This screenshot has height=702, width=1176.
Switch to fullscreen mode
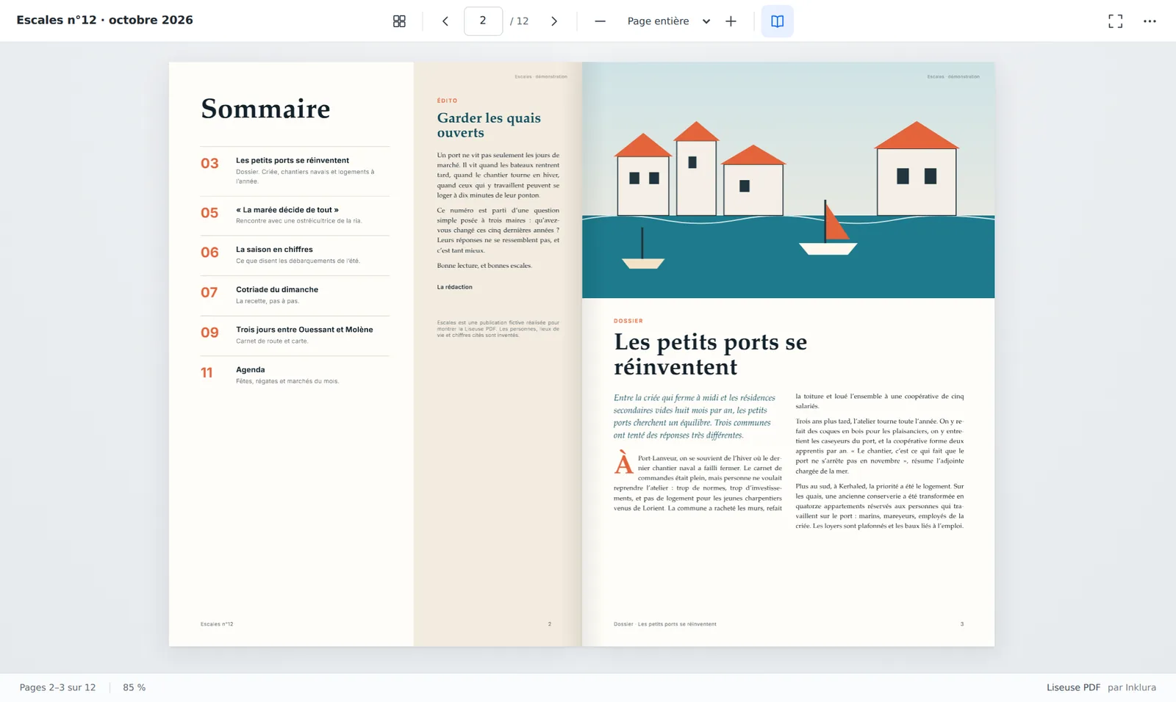coord(1115,21)
